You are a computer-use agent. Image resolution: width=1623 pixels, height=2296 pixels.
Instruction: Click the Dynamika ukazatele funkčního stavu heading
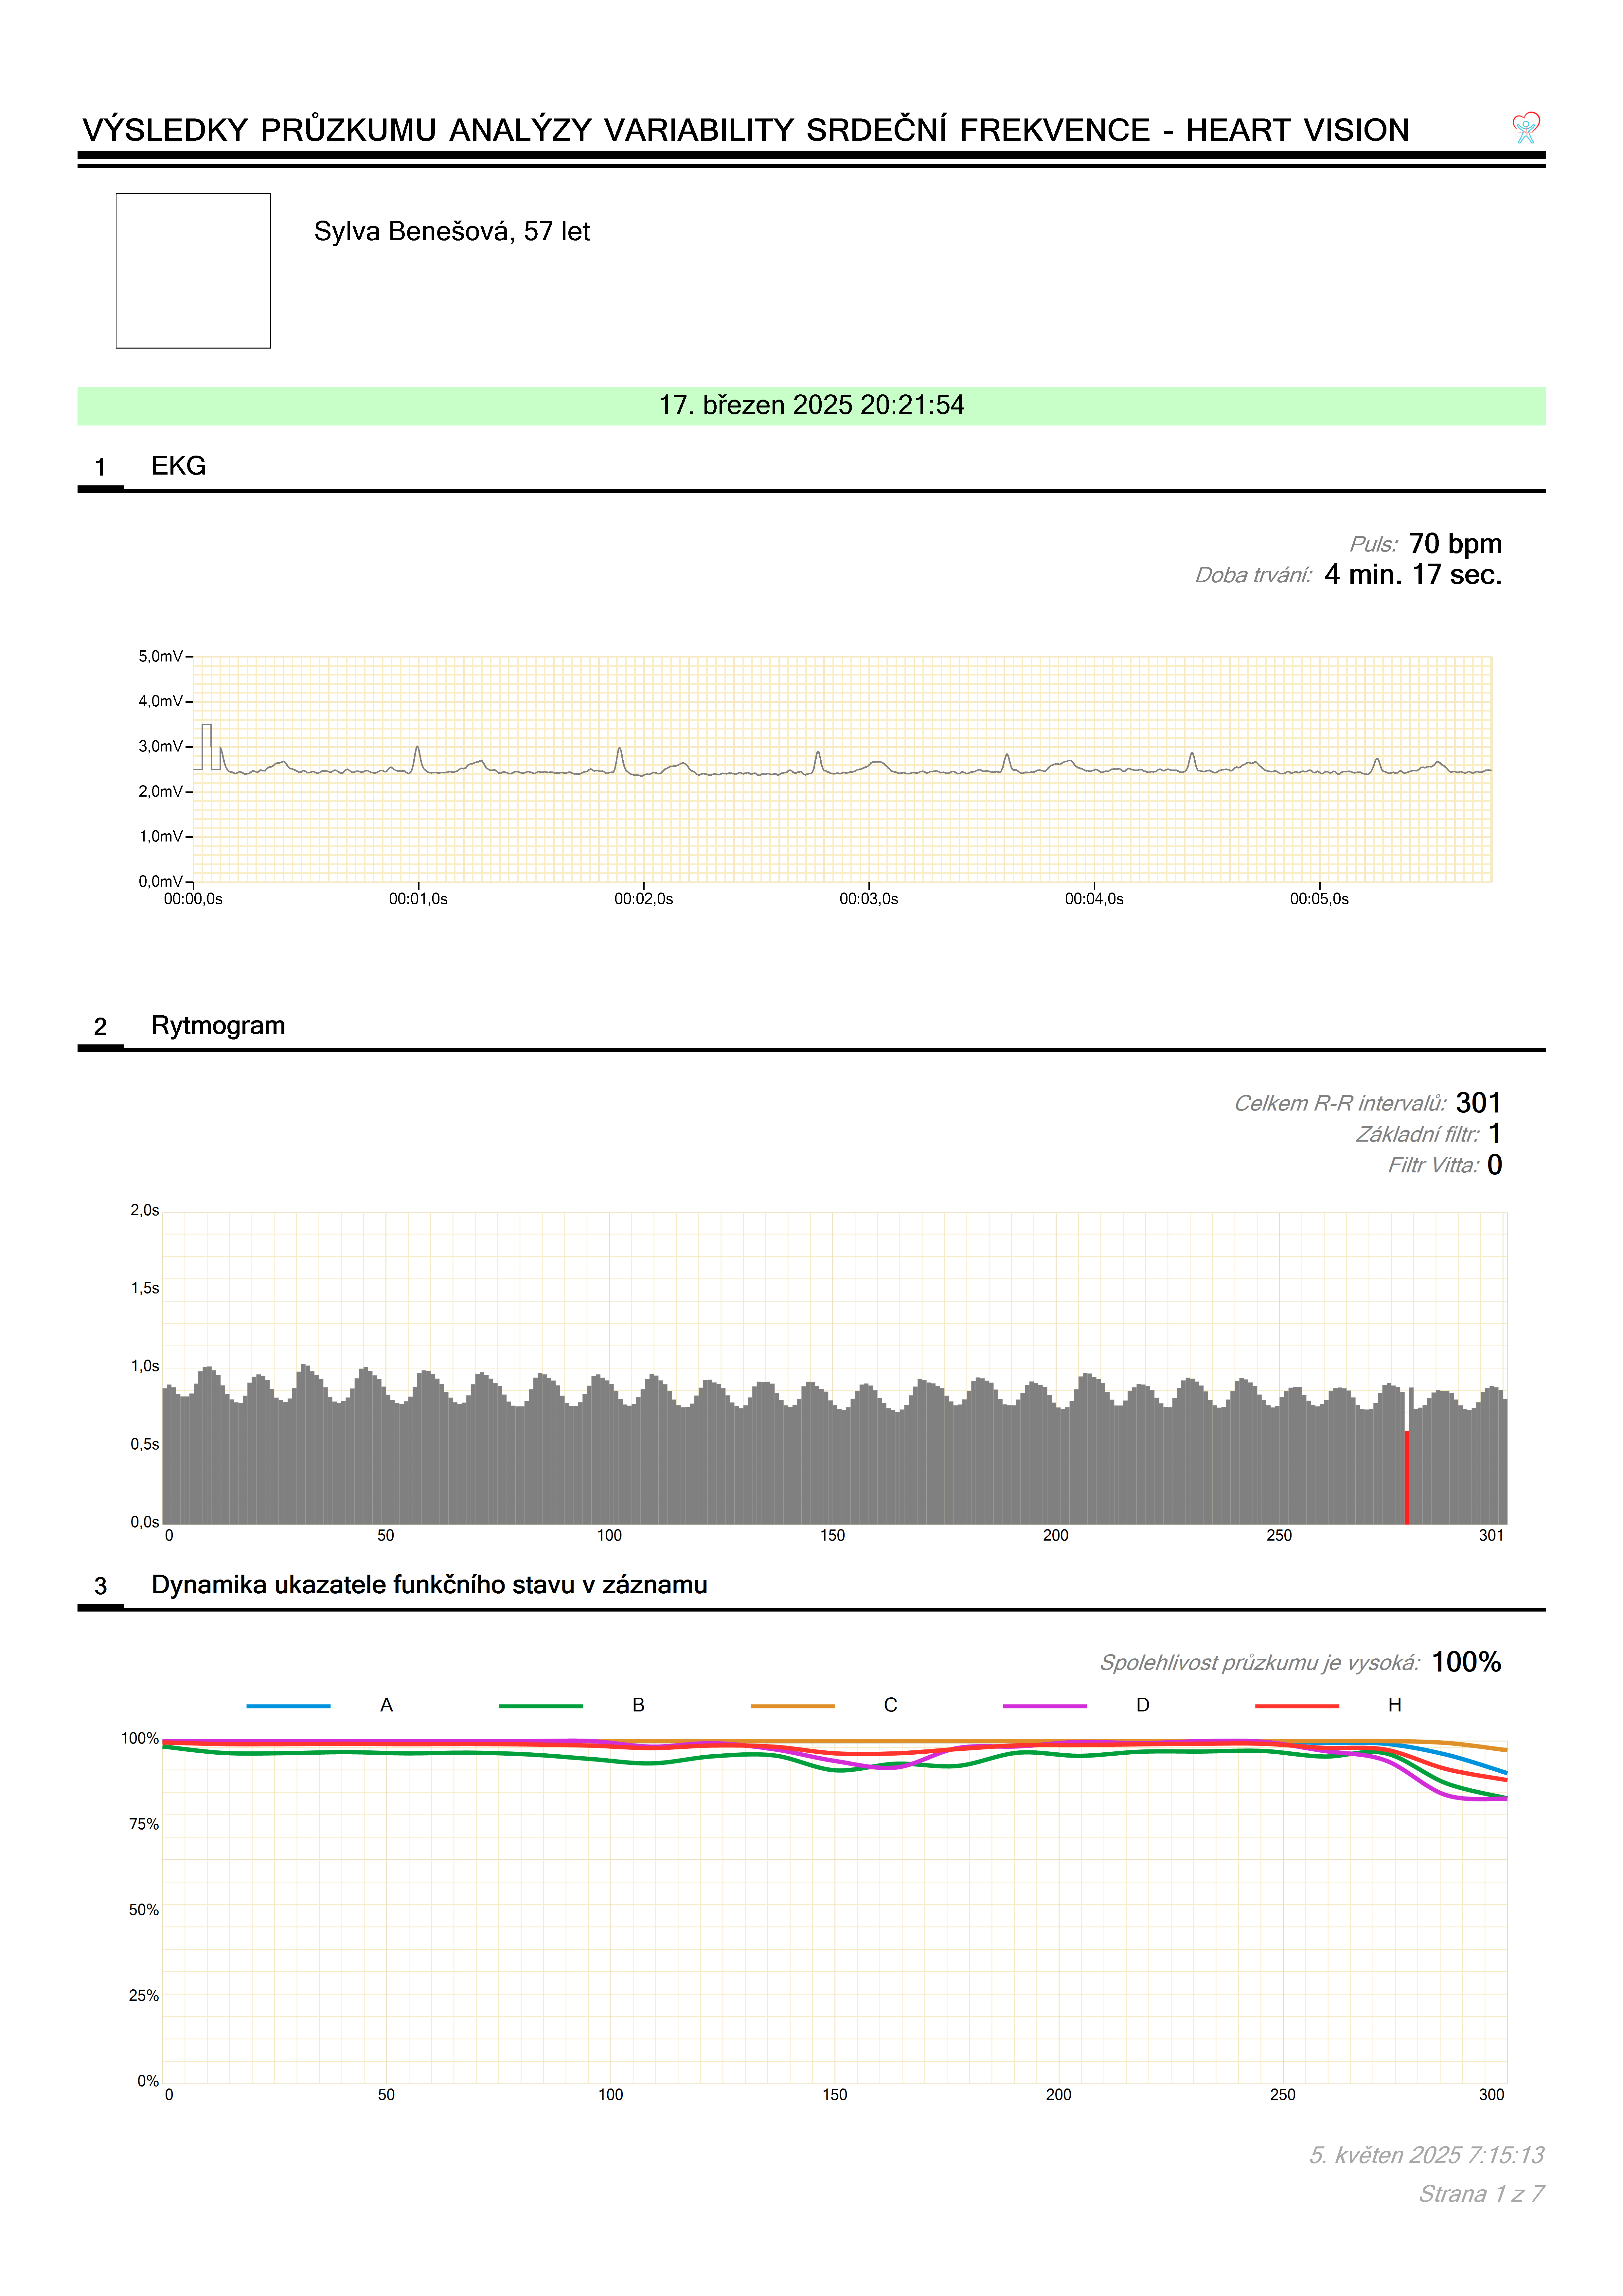429,1585
